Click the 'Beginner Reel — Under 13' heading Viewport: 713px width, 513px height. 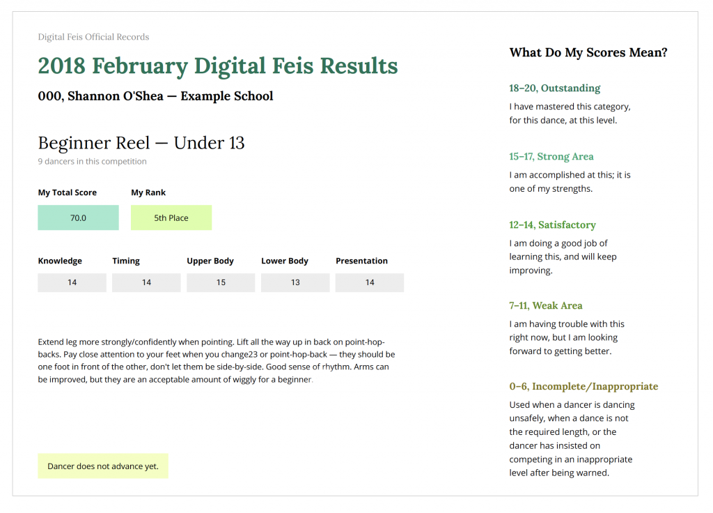pos(141,143)
